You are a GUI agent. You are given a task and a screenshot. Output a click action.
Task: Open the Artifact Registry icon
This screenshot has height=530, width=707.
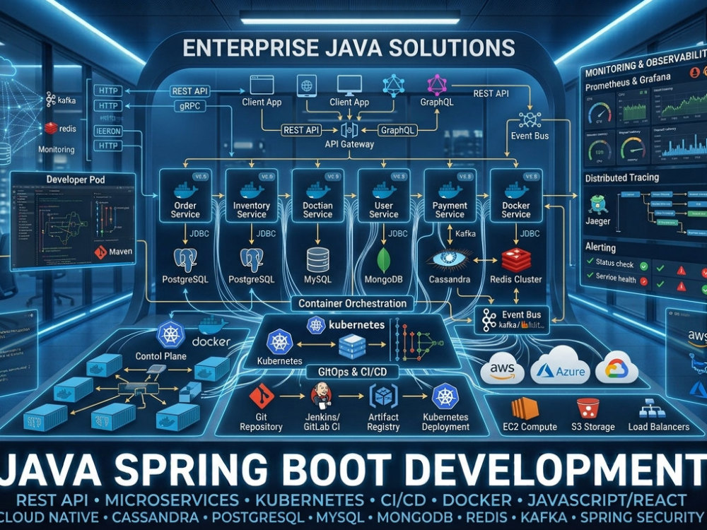point(383,396)
